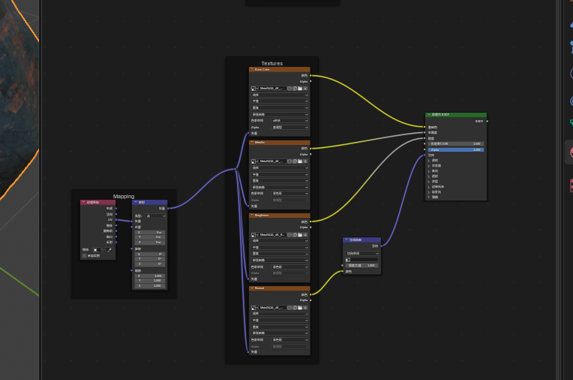Click the open image folder icon in Base Color node
This screenshot has width=573, height=380.
(x=300, y=89)
